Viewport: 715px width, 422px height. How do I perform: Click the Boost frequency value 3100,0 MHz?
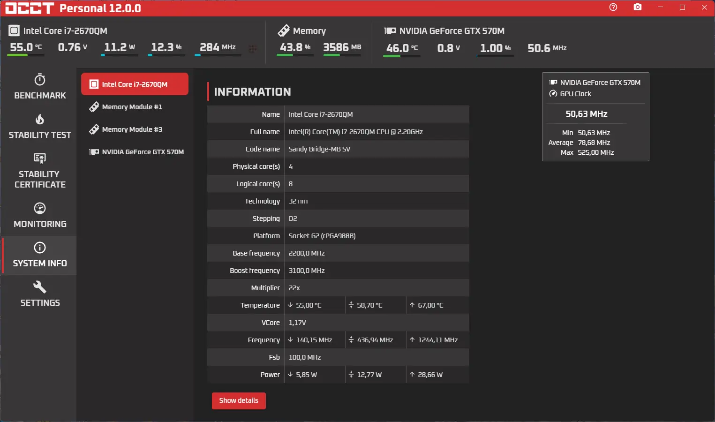307,271
